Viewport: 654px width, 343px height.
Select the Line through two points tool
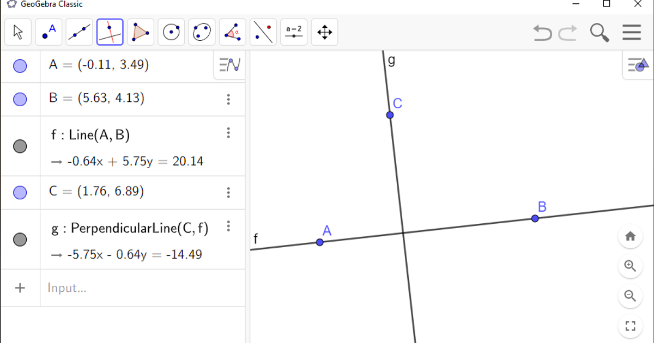click(x=79, y=32)
